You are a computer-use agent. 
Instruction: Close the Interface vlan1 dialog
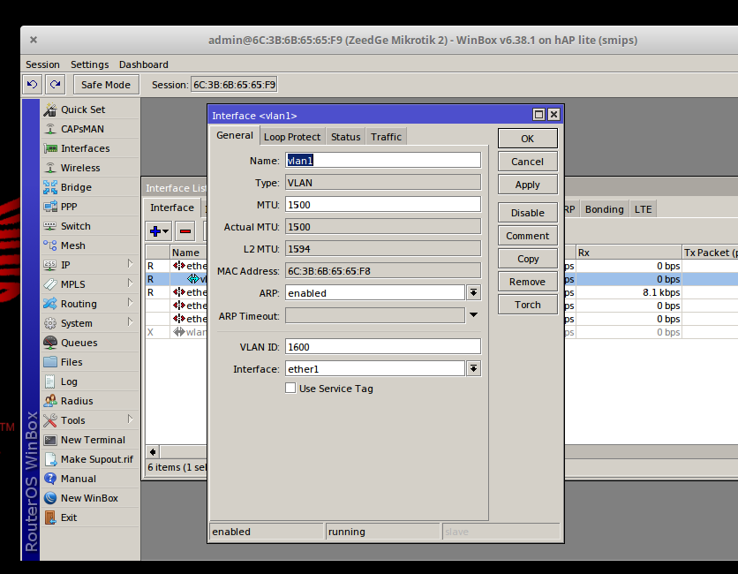[554, 115]
